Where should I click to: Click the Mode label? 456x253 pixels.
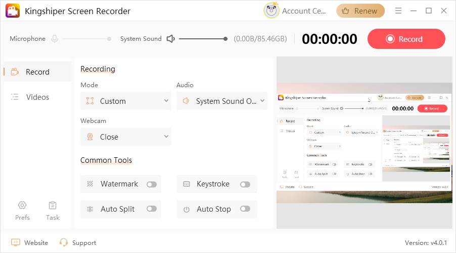click(89, 85)
